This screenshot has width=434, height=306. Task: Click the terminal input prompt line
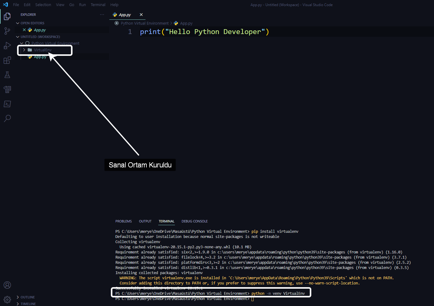pos(252,298)
